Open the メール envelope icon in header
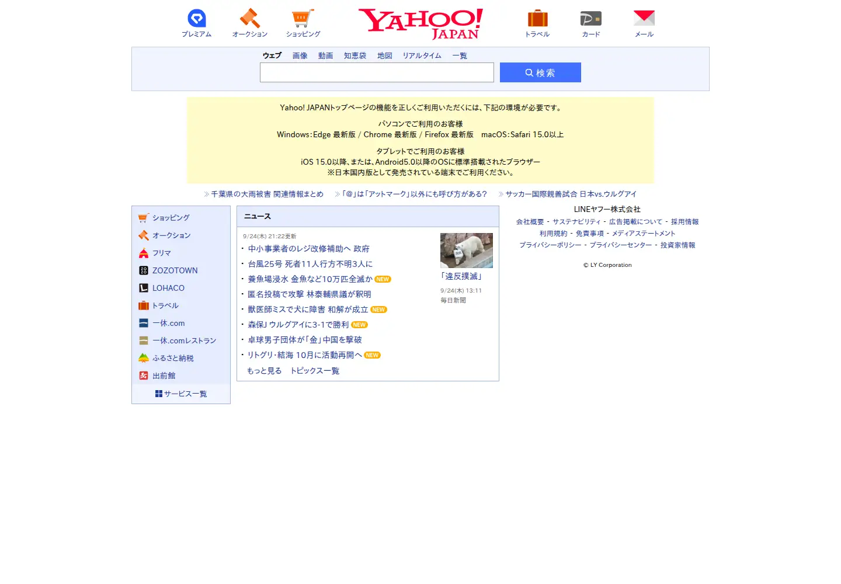 (644, 18)
